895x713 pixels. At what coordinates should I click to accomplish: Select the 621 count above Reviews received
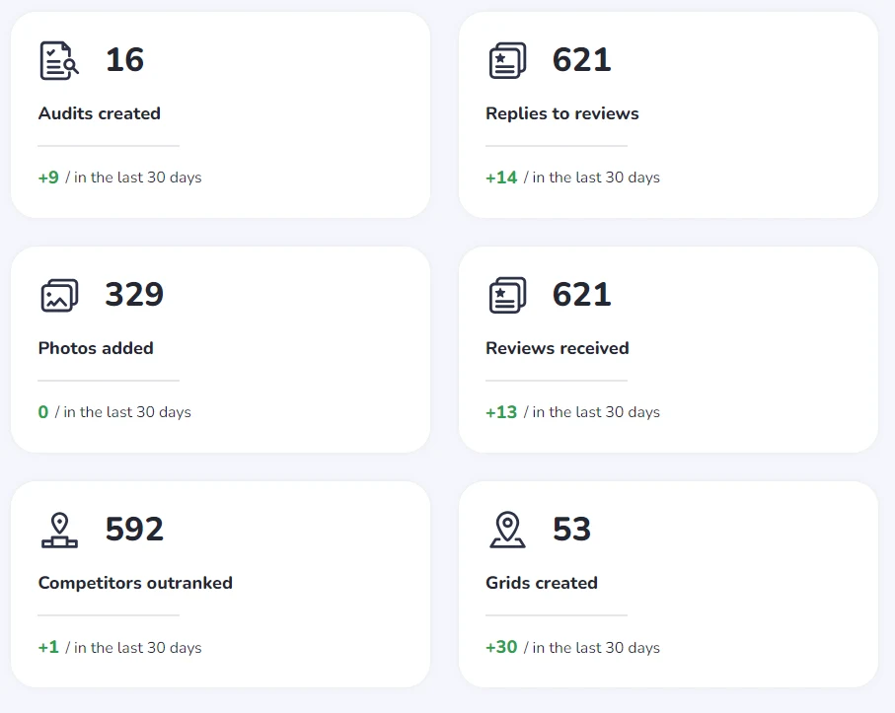point(581,294)
